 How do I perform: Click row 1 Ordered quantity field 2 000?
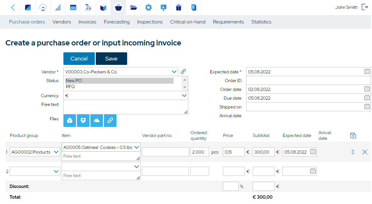tap(200, 152)
